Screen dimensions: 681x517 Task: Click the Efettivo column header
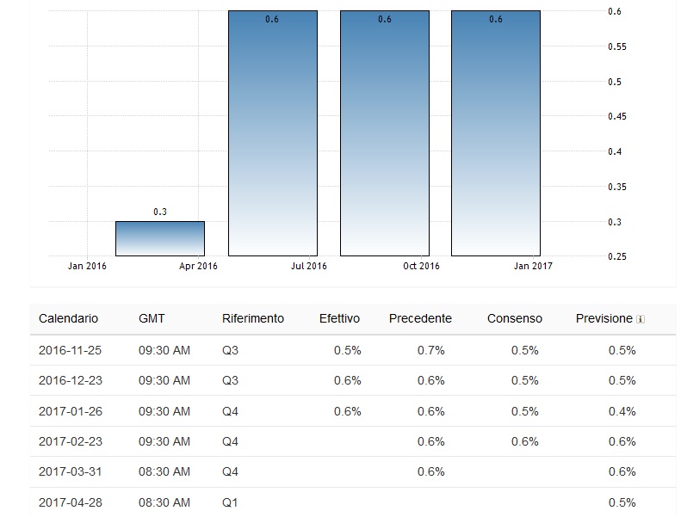point(339,318)
